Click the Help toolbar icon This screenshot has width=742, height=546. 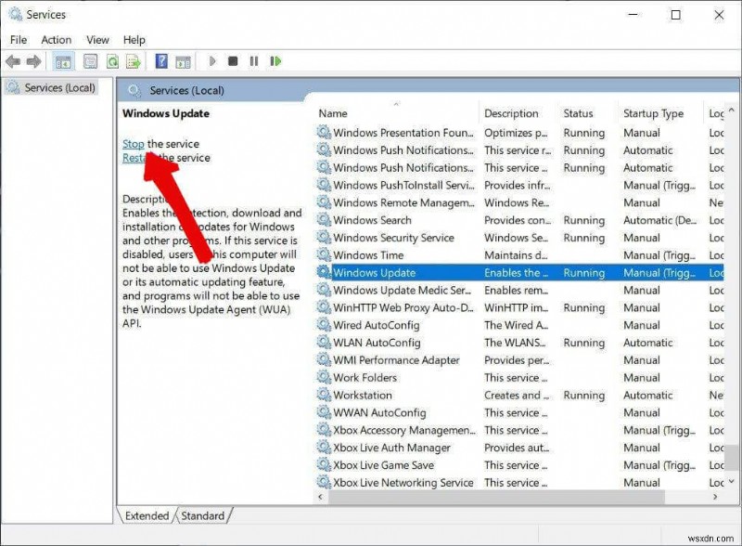click(x=161, y=61)
